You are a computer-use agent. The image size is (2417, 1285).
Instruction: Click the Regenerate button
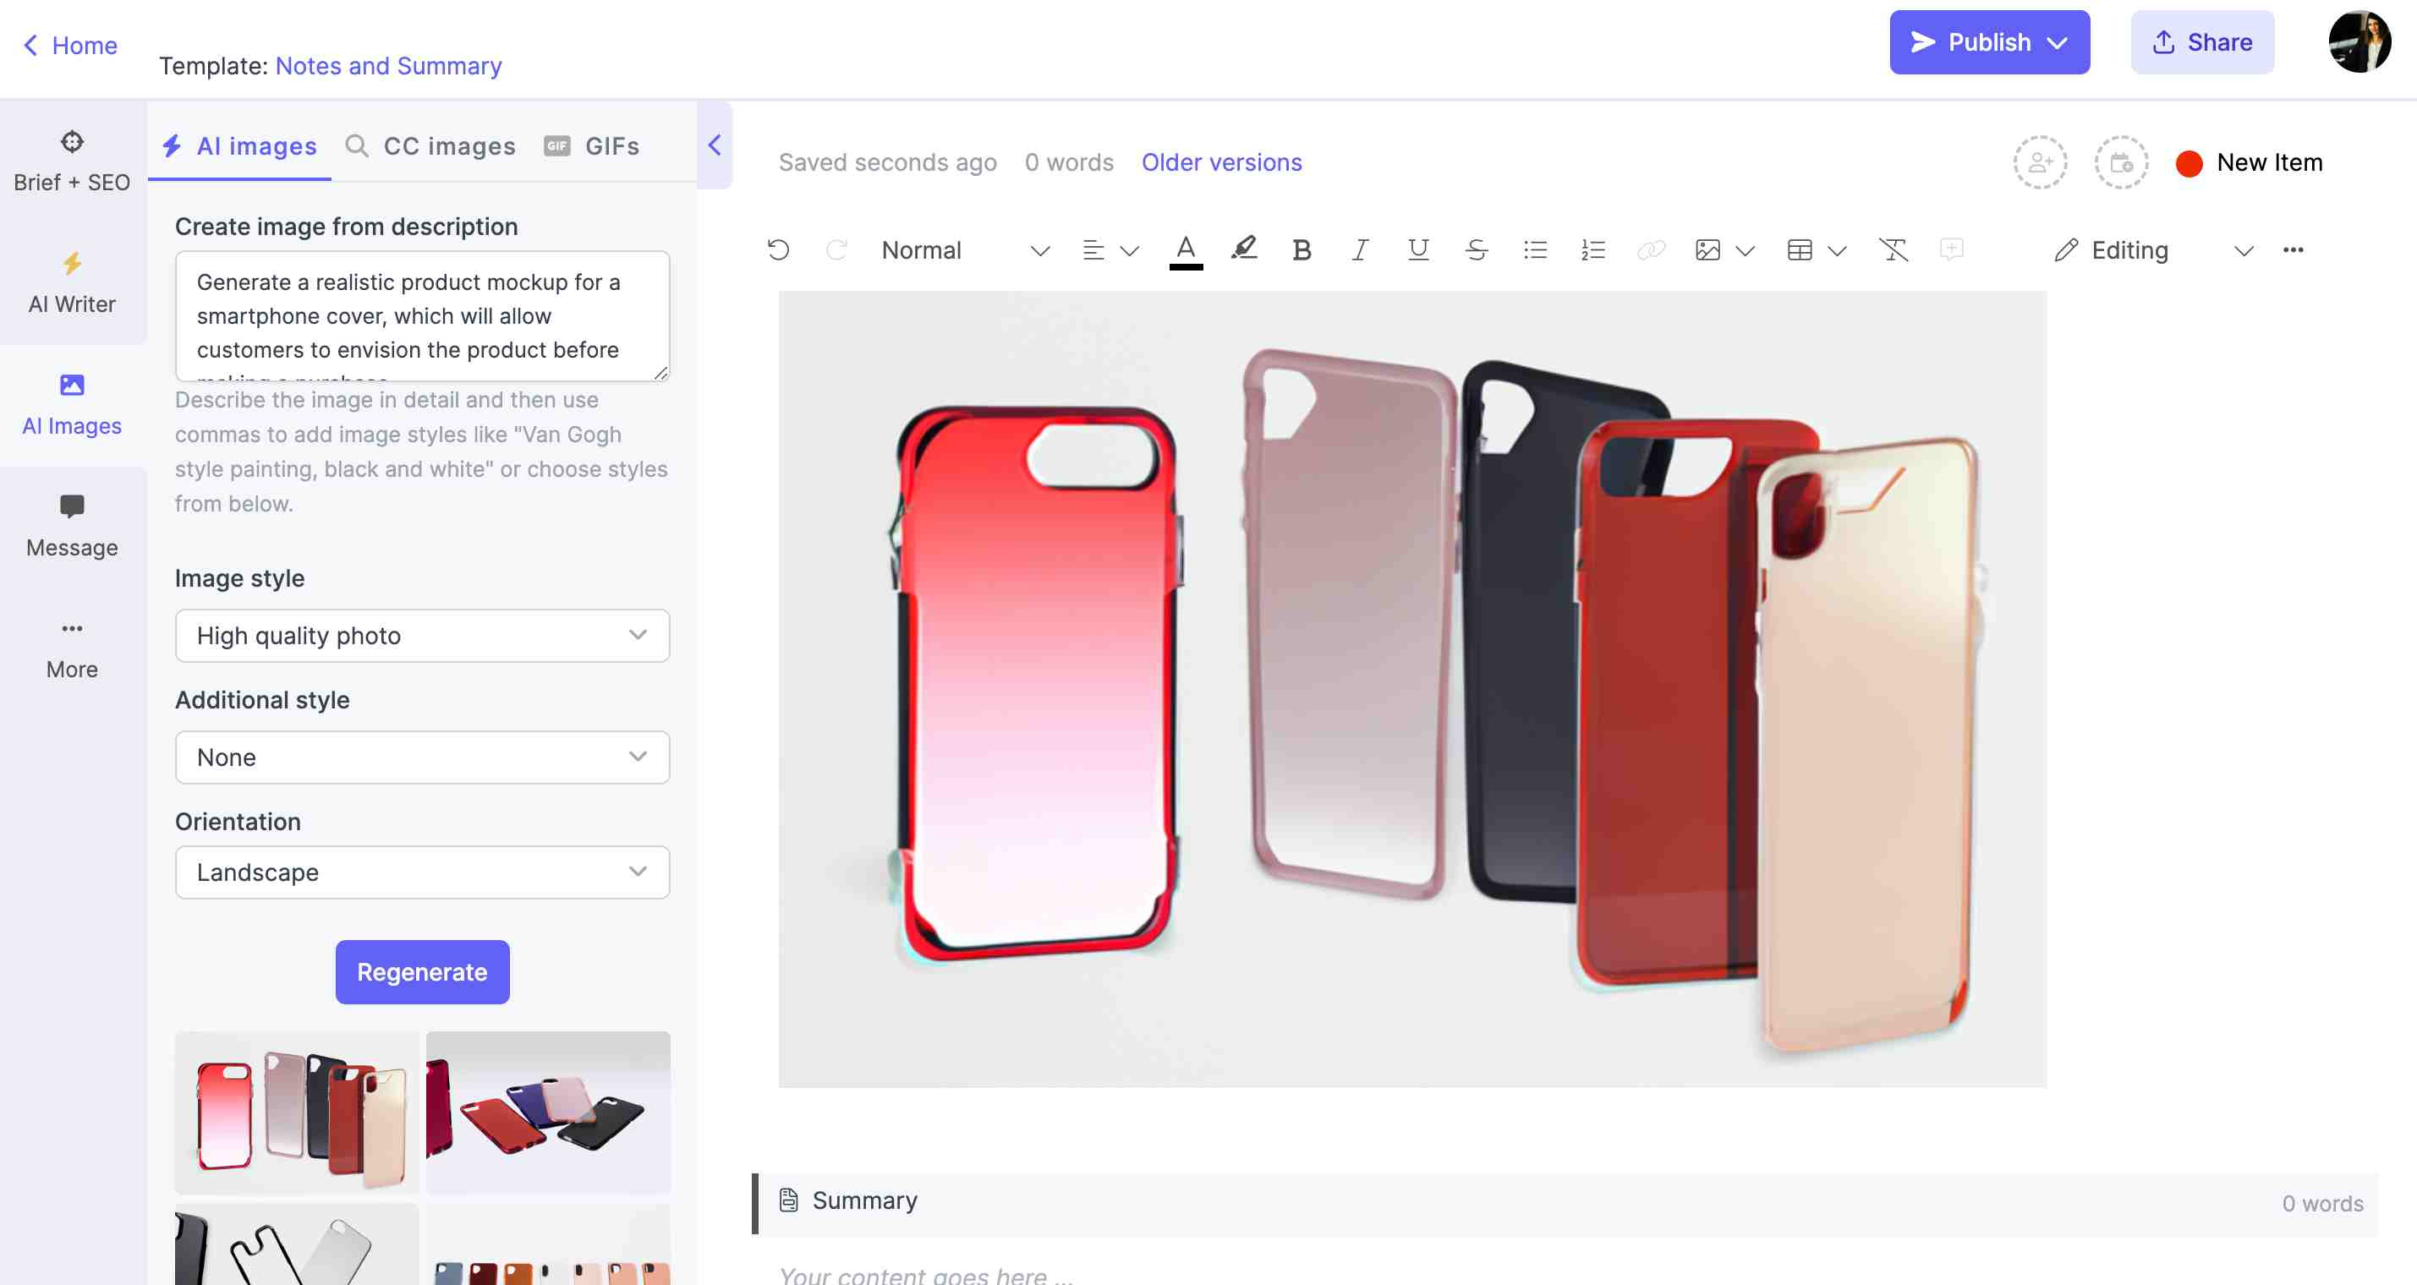422,971
